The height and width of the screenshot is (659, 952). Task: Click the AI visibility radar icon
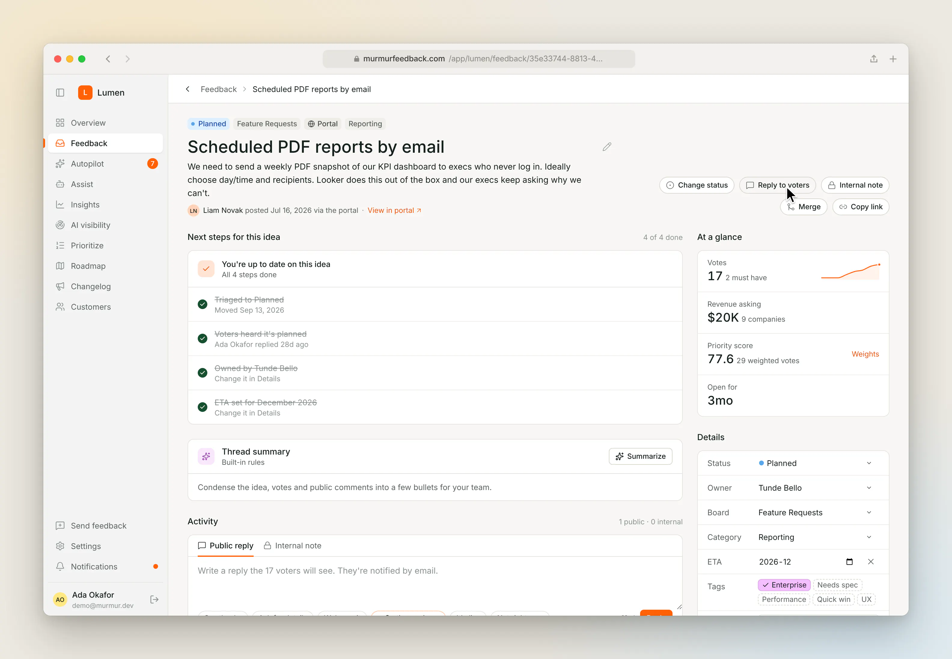[60, 225]
